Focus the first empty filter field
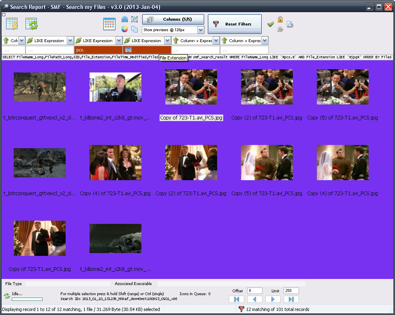Image resolution: width=395 pixels, height=315 pixels. (14, 50)
